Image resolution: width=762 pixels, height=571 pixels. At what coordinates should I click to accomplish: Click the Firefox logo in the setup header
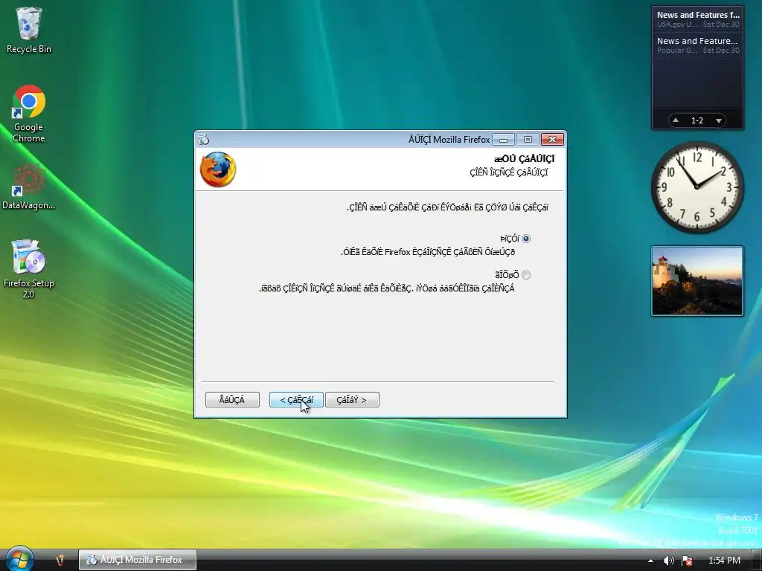tap(218, 170)
